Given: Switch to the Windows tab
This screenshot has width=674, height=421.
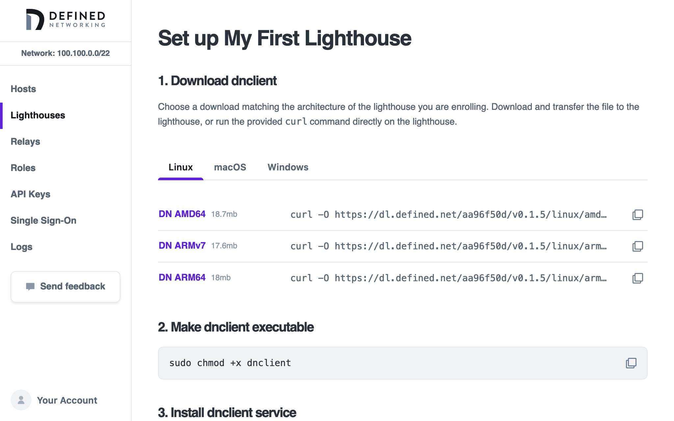Looking at the screenshot, I should (288, 167).
